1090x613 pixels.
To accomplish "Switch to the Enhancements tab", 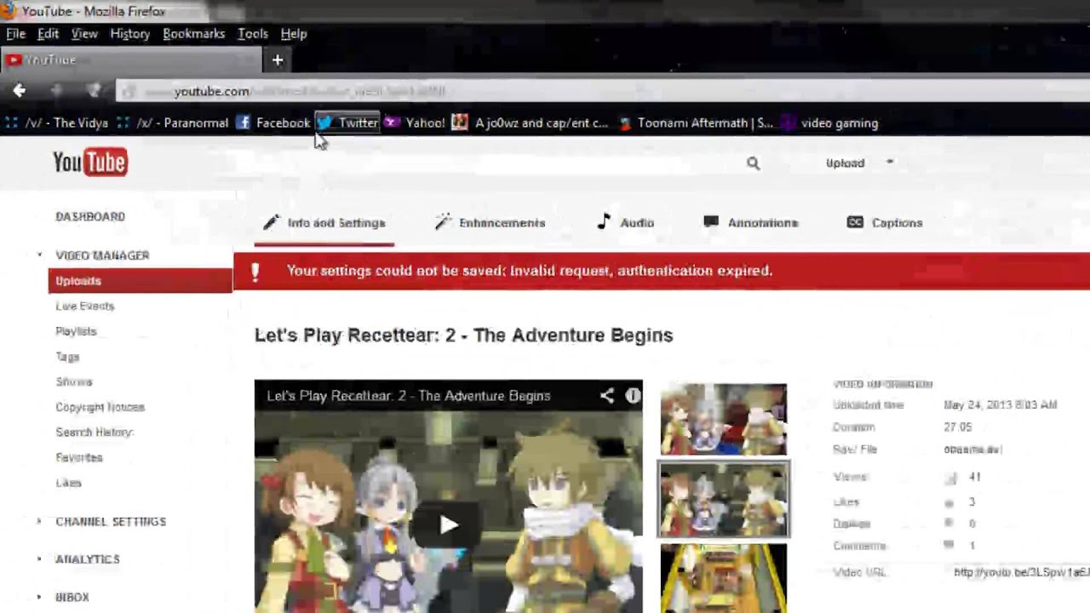I will point(490,223).
